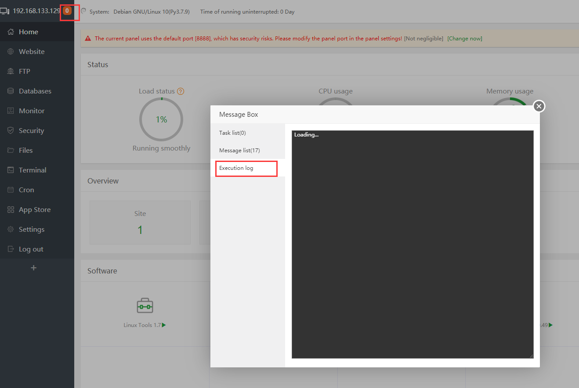Open Files in the sidebar
579x388 pixels.
click(x=25, y=151)
